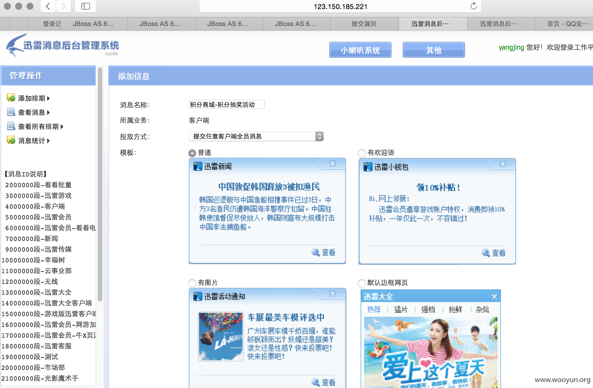Click the 19000000段-测试 entry
Image resolution: width=593 pixels, height=388 pixels.
click(30, 357)
